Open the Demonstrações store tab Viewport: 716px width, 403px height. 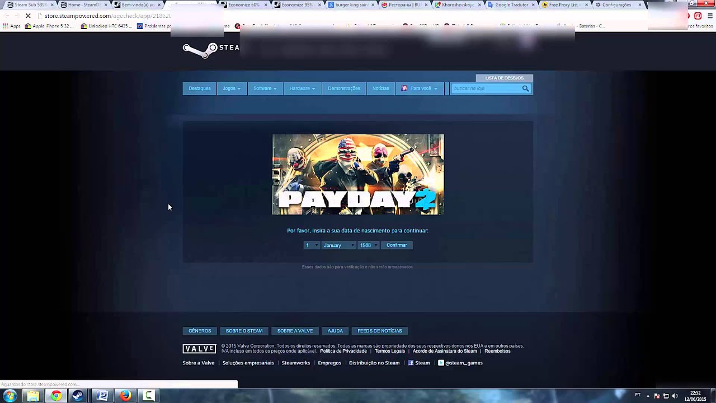pyautogui.click(x=344, y=88)
